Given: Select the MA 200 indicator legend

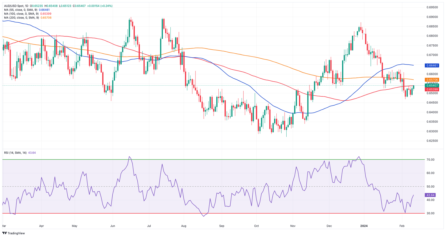Looking at the screenshot, I should (x=28, y=18).
